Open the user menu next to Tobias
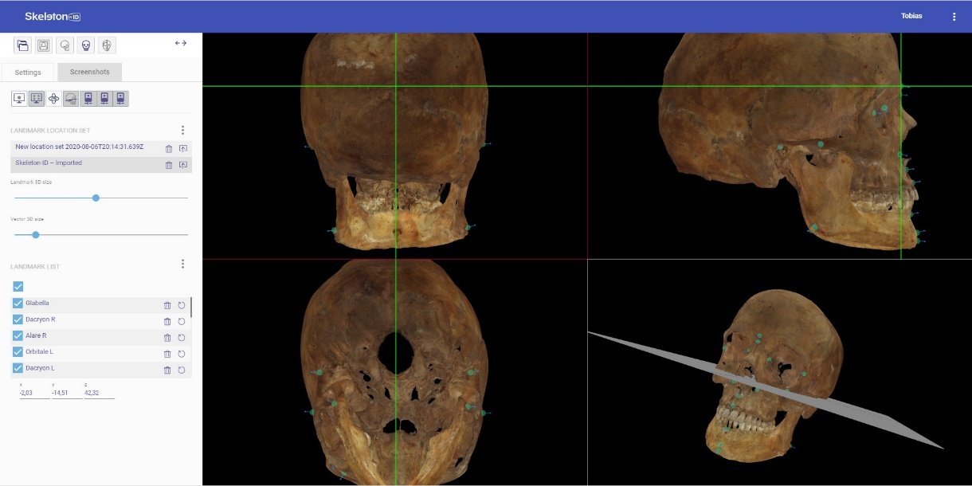Image resolution: width=972 pixels, height=486 pixels. 954,17
